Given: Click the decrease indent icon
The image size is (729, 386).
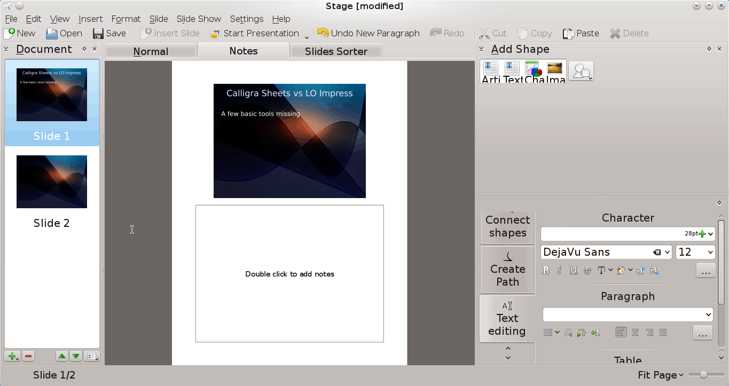Looking at the screenshot, I should tap(568, 333).
